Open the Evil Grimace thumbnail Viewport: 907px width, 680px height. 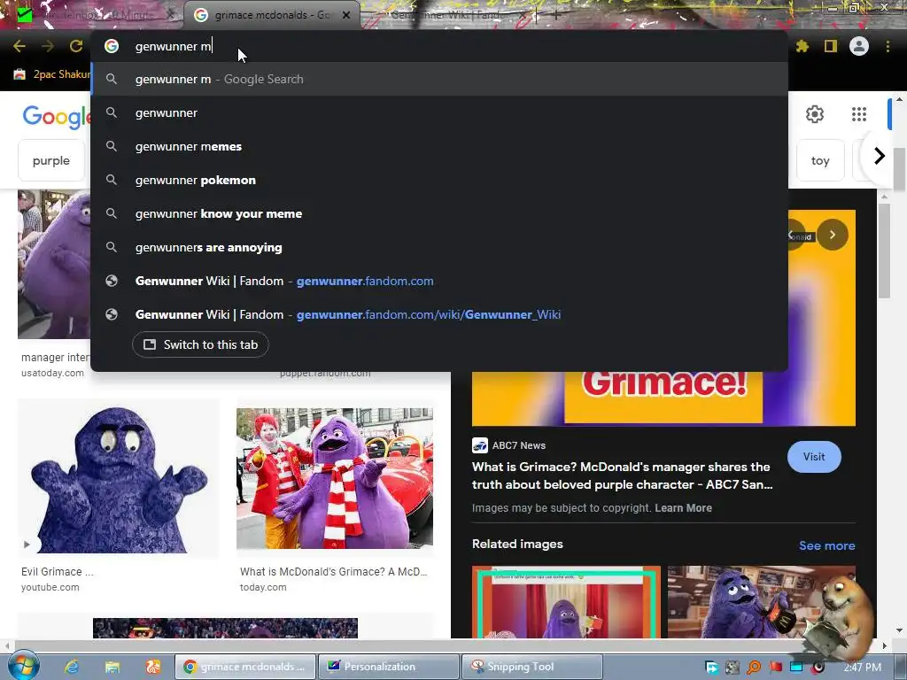point(119,478)
